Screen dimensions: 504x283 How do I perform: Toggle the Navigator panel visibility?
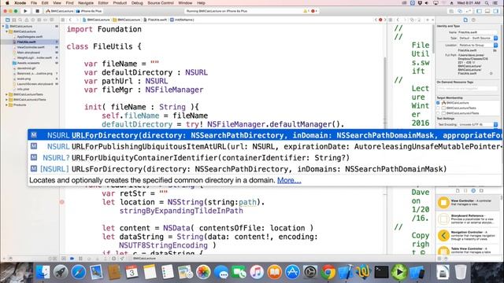pos(479,11)
